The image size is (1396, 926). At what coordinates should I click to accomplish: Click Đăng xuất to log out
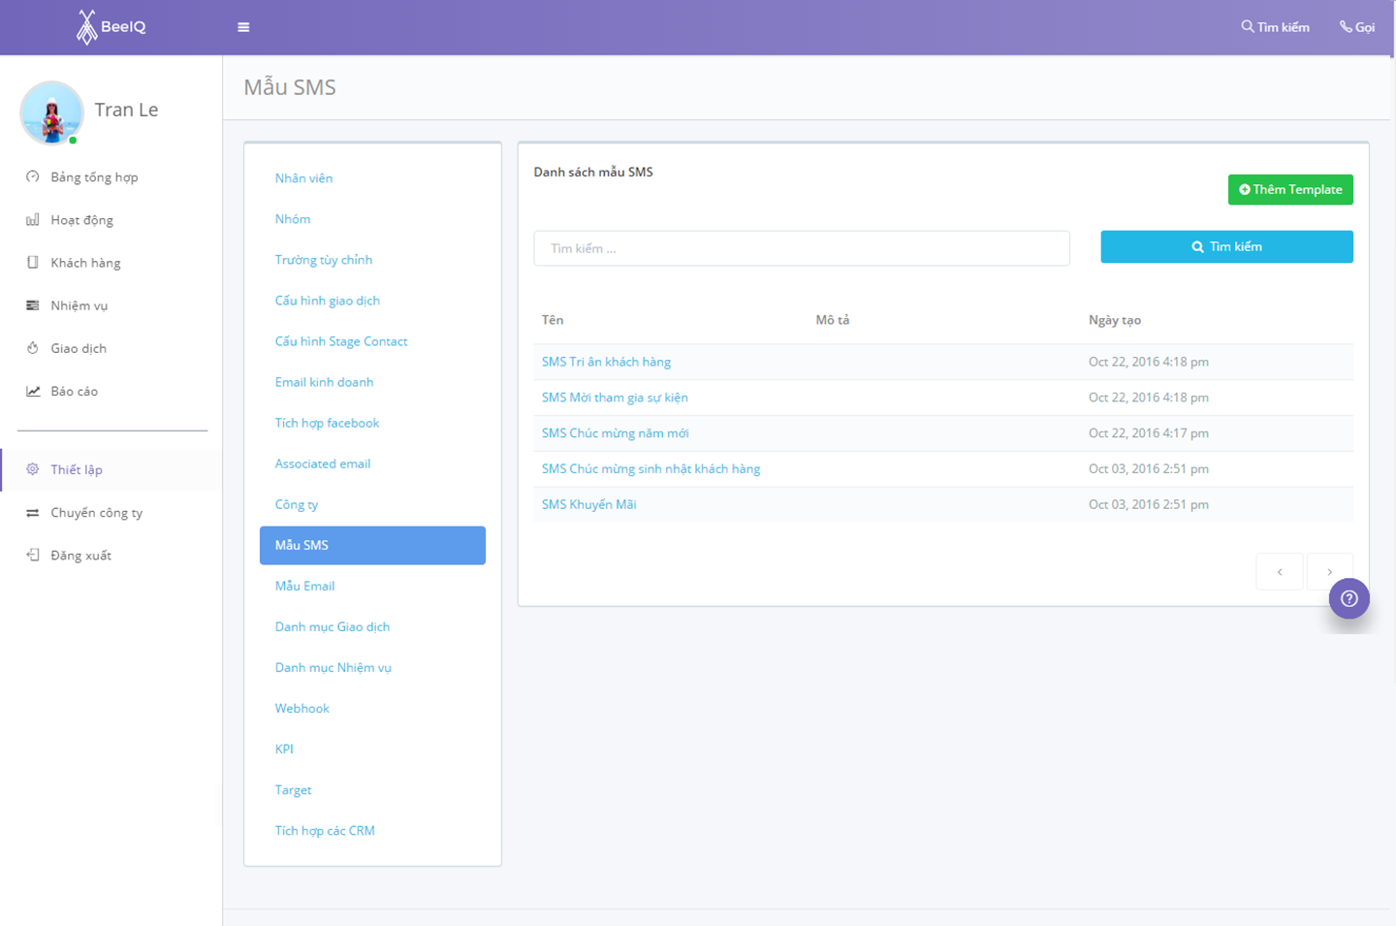coord(80,556)
